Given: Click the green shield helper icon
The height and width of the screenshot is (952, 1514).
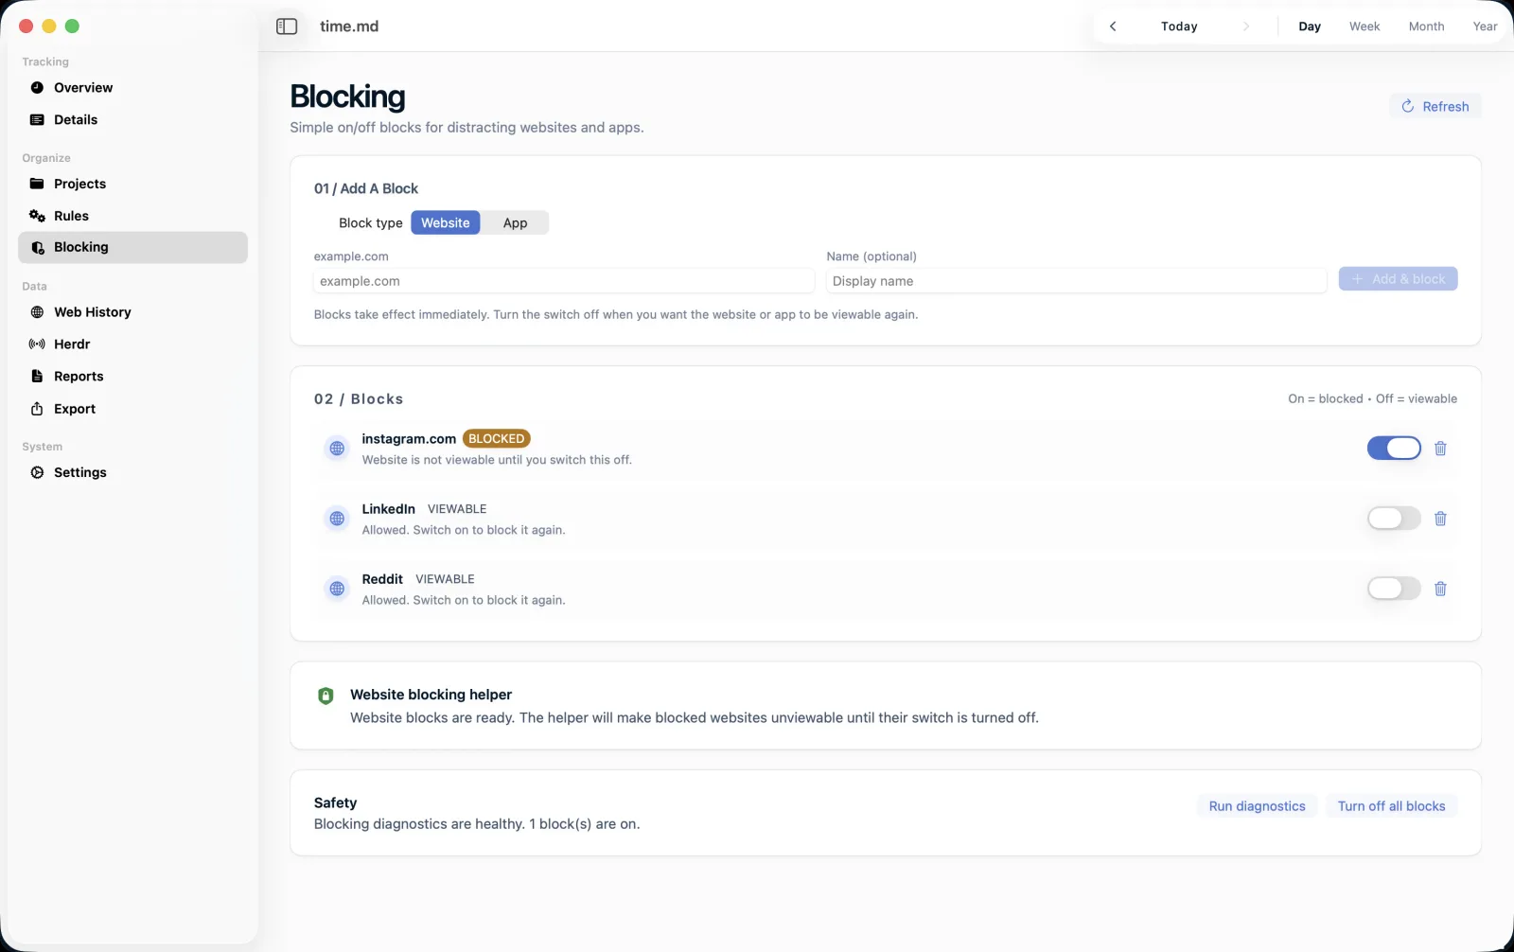Looking at the screenshot, I should tap(326, 696).
